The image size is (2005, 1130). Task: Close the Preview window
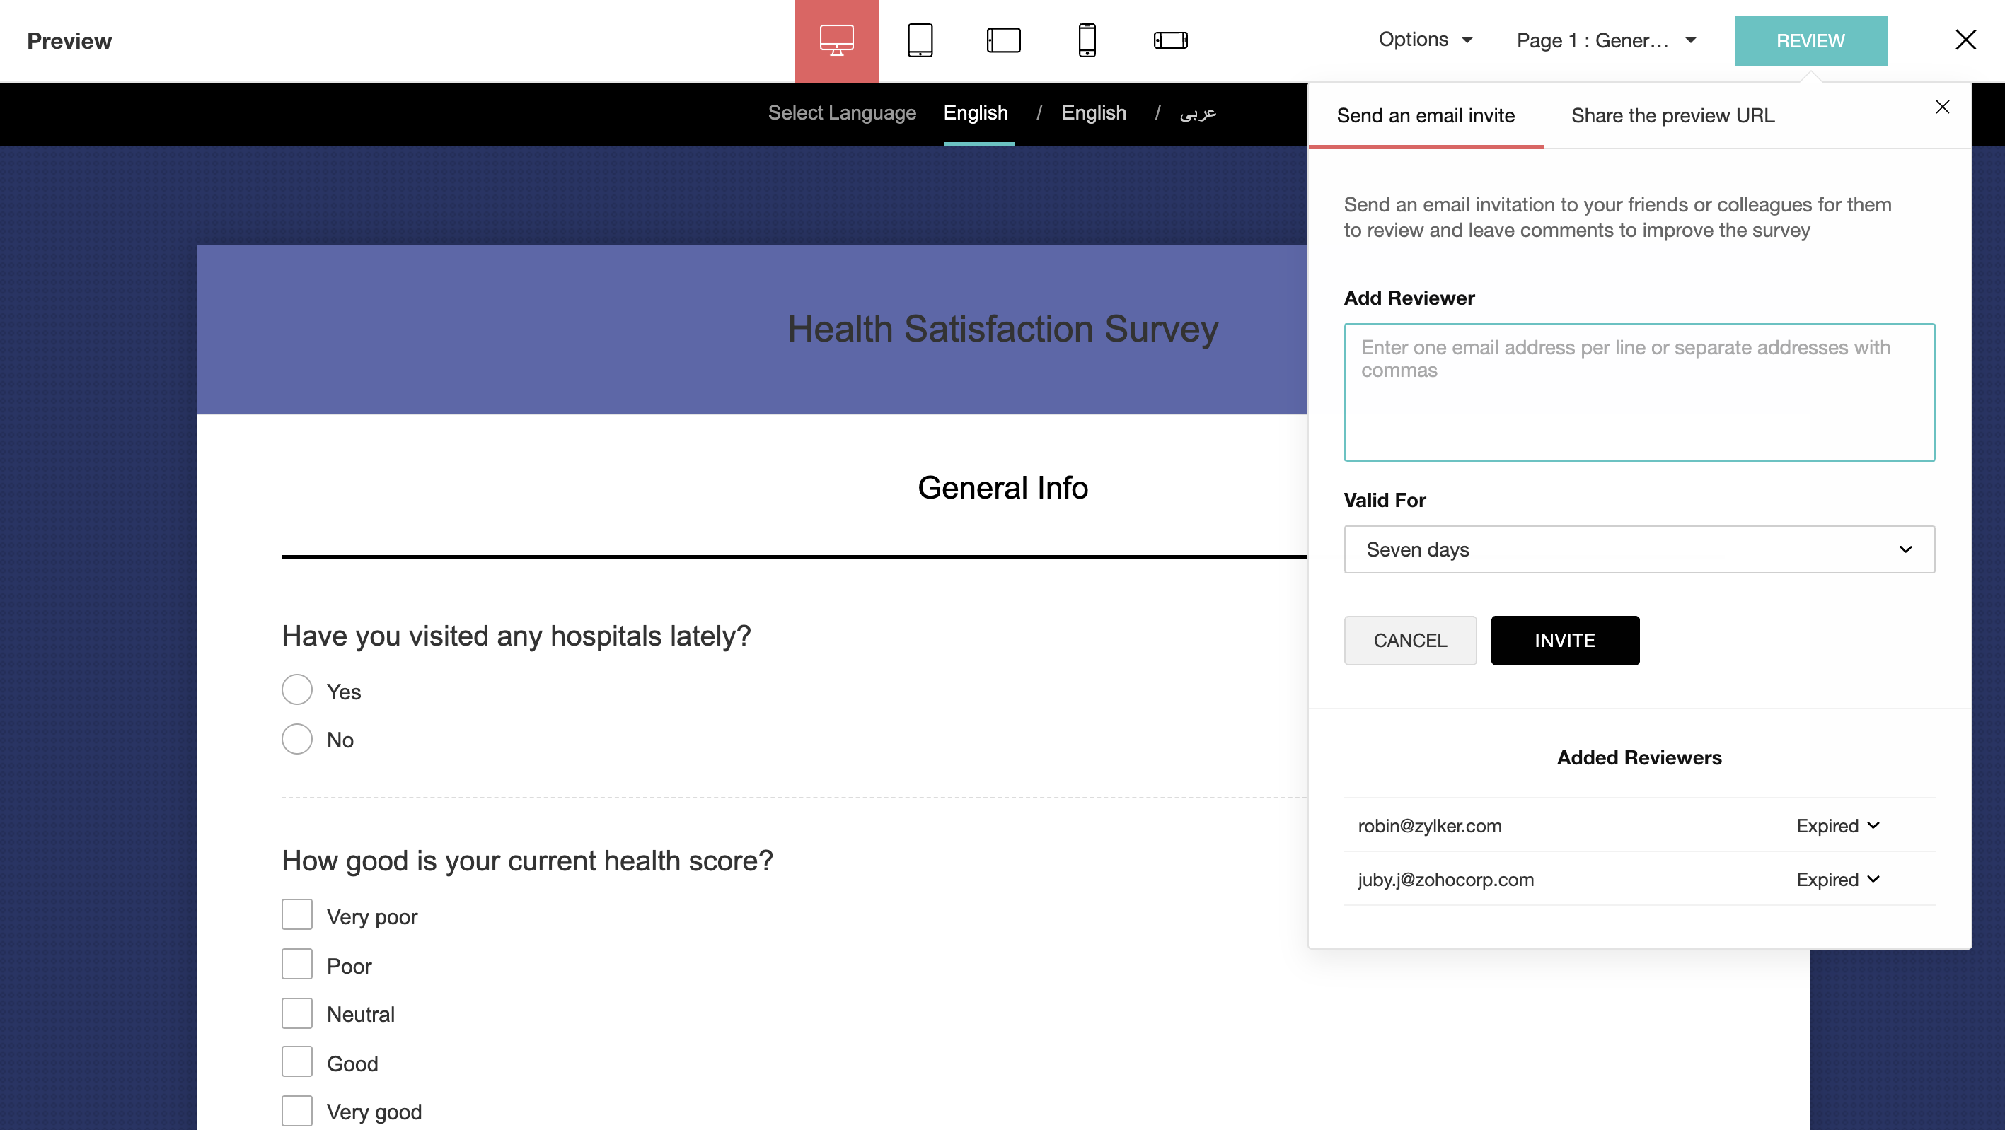[x=1965, y=40]
